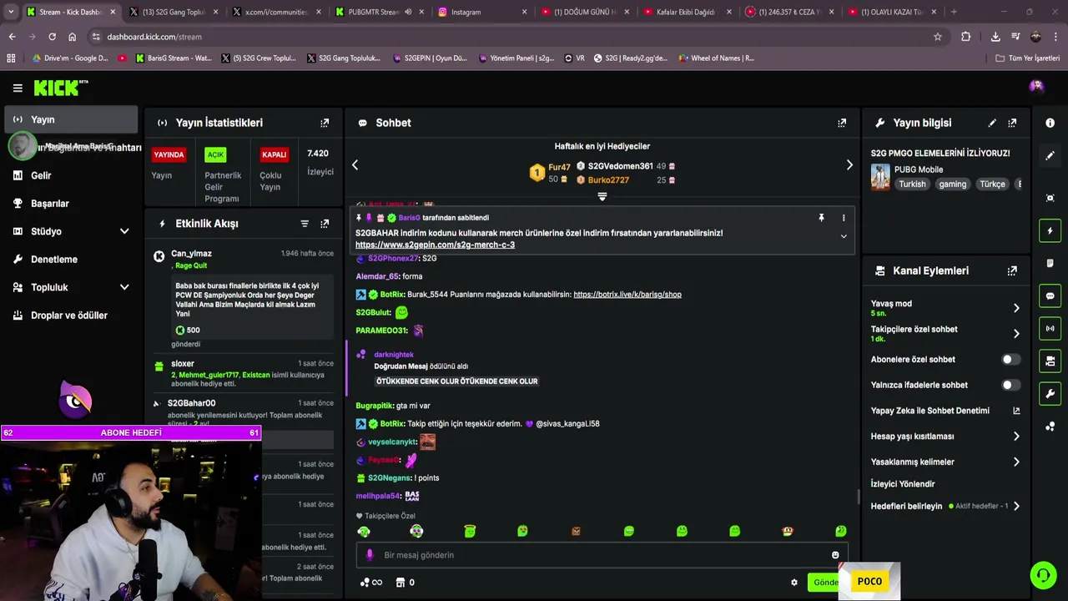The image size is (1068, 601).
Task: Open Droplar ve ödüller in sidebar
Action: pos(70,316)
